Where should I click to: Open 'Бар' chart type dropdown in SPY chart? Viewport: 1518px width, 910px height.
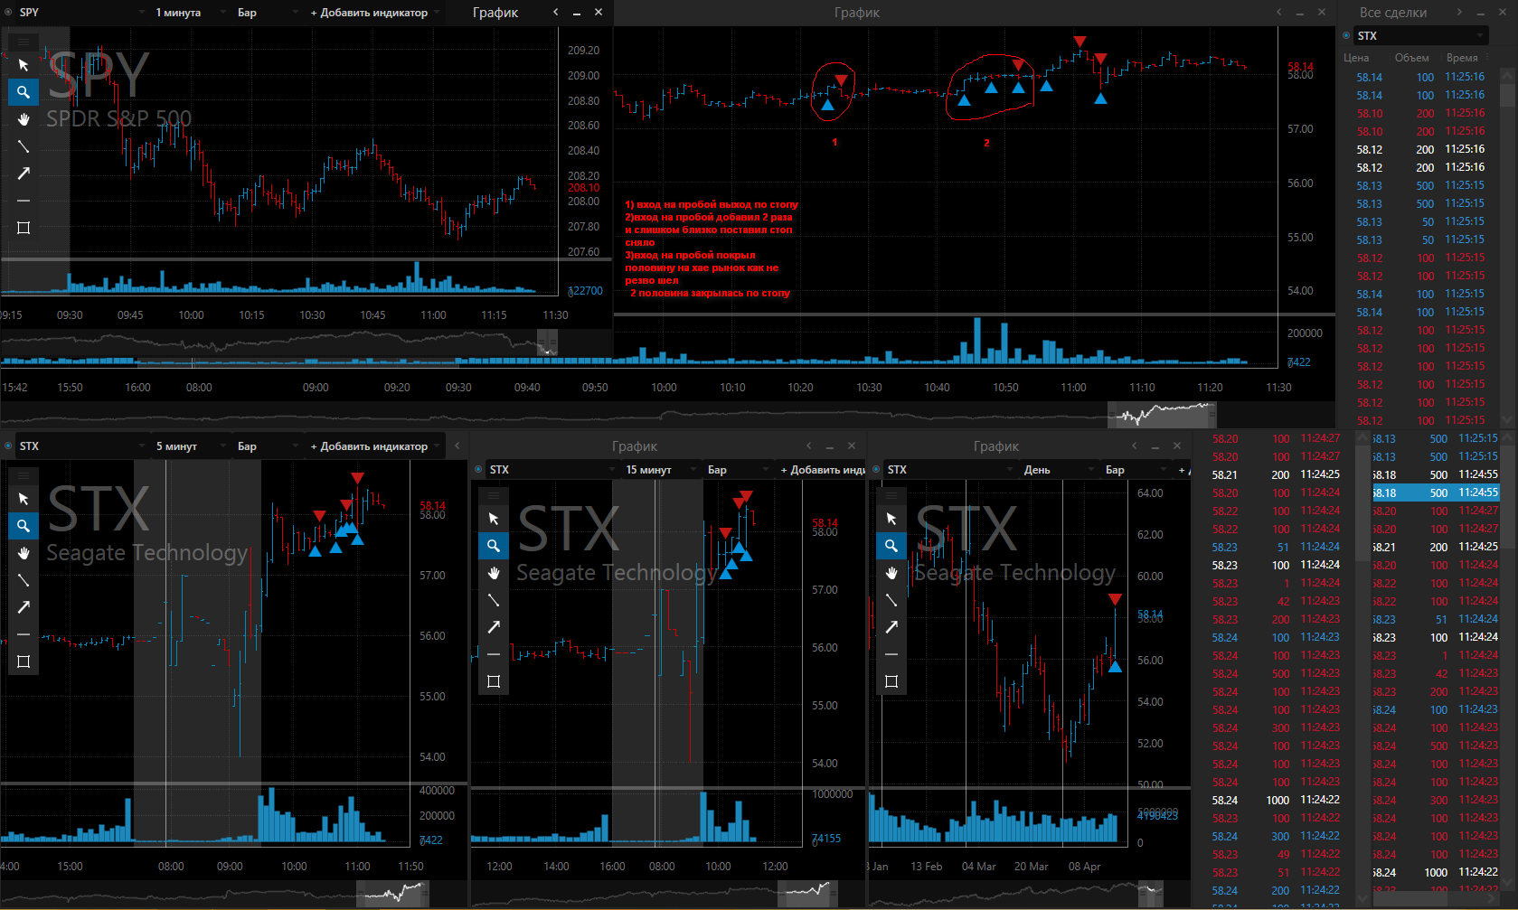pos(269,13)
